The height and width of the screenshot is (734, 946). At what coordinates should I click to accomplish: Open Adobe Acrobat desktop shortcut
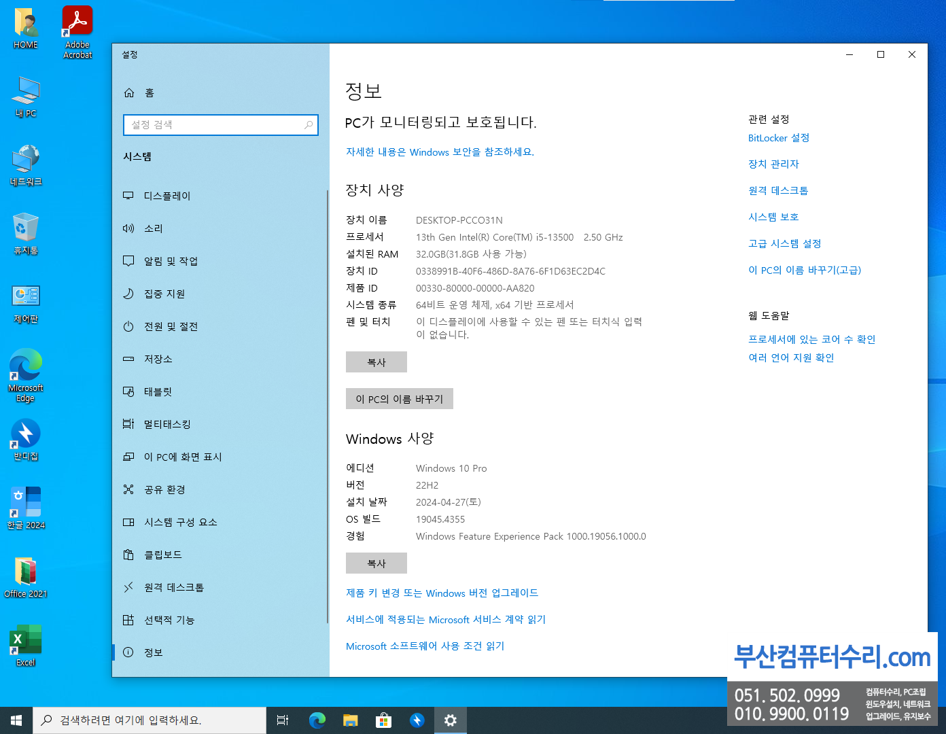(x=77, y=32)
